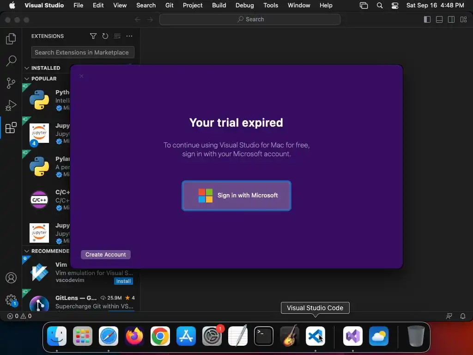Open the Git menu

pyautogui.click(x=169, y=5)
